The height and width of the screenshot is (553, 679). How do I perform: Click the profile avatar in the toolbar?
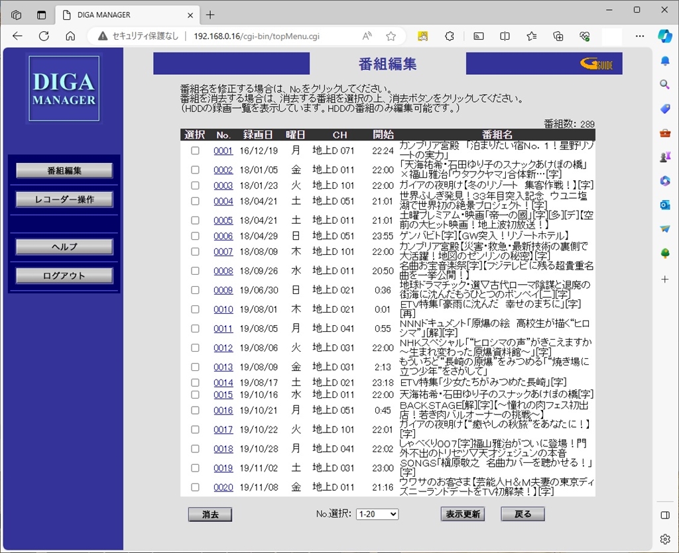612,36
